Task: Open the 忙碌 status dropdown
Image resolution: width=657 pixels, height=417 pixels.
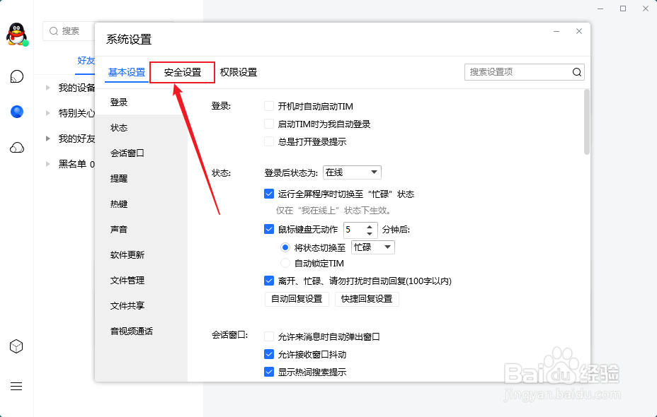Action: tap(373, 247)
